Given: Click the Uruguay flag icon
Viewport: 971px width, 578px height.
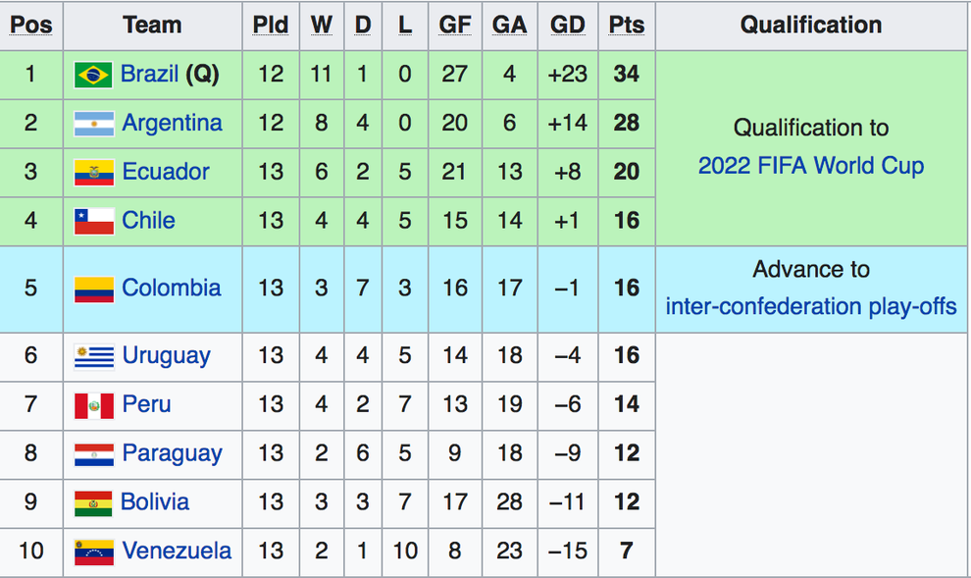Looking at the screenshot, I should pyautogui.click(x=93, y=356).
